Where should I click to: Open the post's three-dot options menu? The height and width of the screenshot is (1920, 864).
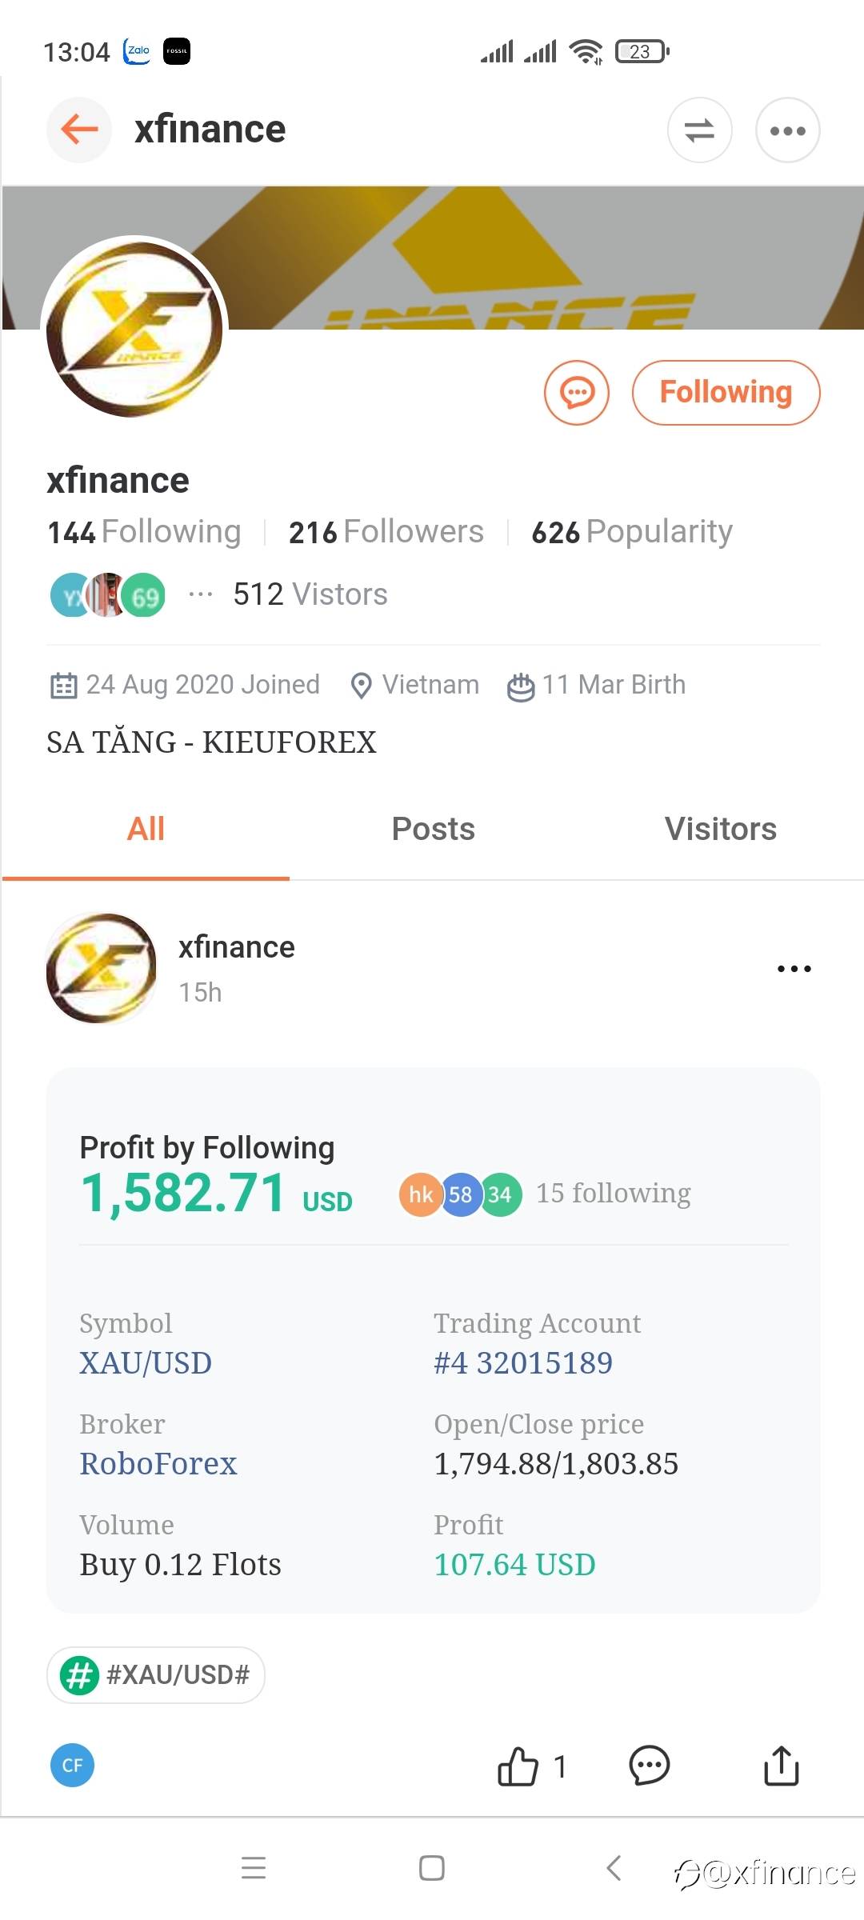794,969
